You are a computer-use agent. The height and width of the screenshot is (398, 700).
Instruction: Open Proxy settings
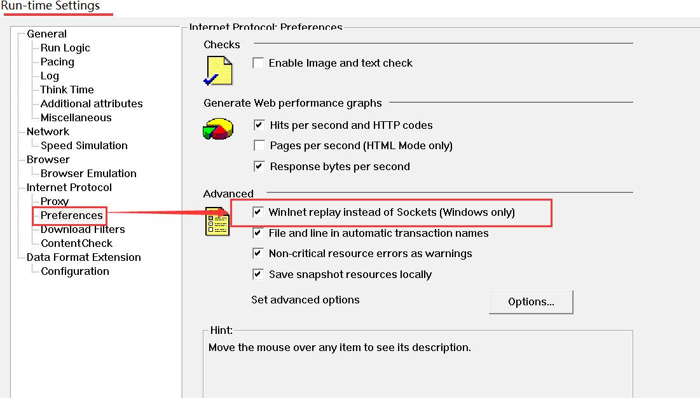[x=55, y=201]
